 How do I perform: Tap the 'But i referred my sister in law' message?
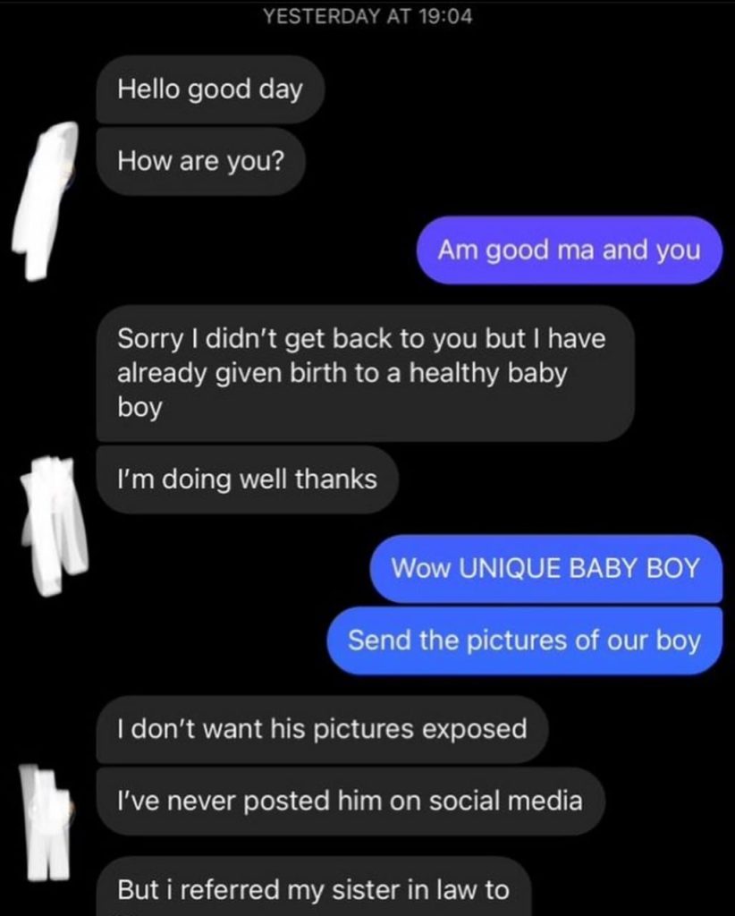[x=314, y=886]
